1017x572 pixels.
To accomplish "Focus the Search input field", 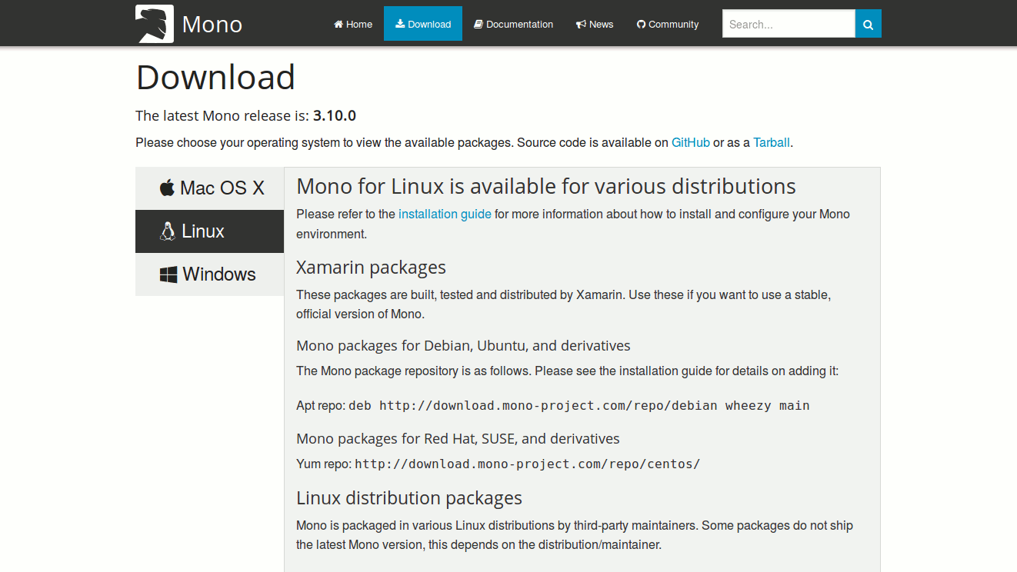I will pyautogui.click(x=789, y=24).
